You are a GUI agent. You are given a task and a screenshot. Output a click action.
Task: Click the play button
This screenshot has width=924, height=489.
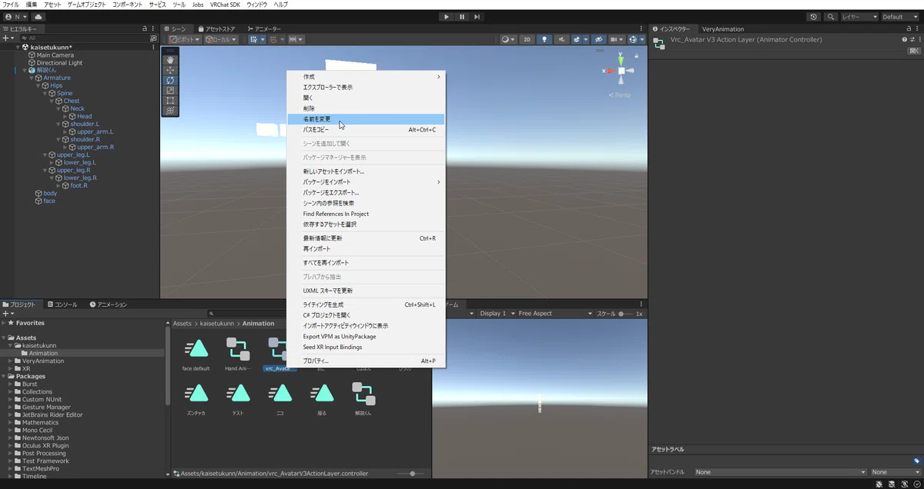447,16
